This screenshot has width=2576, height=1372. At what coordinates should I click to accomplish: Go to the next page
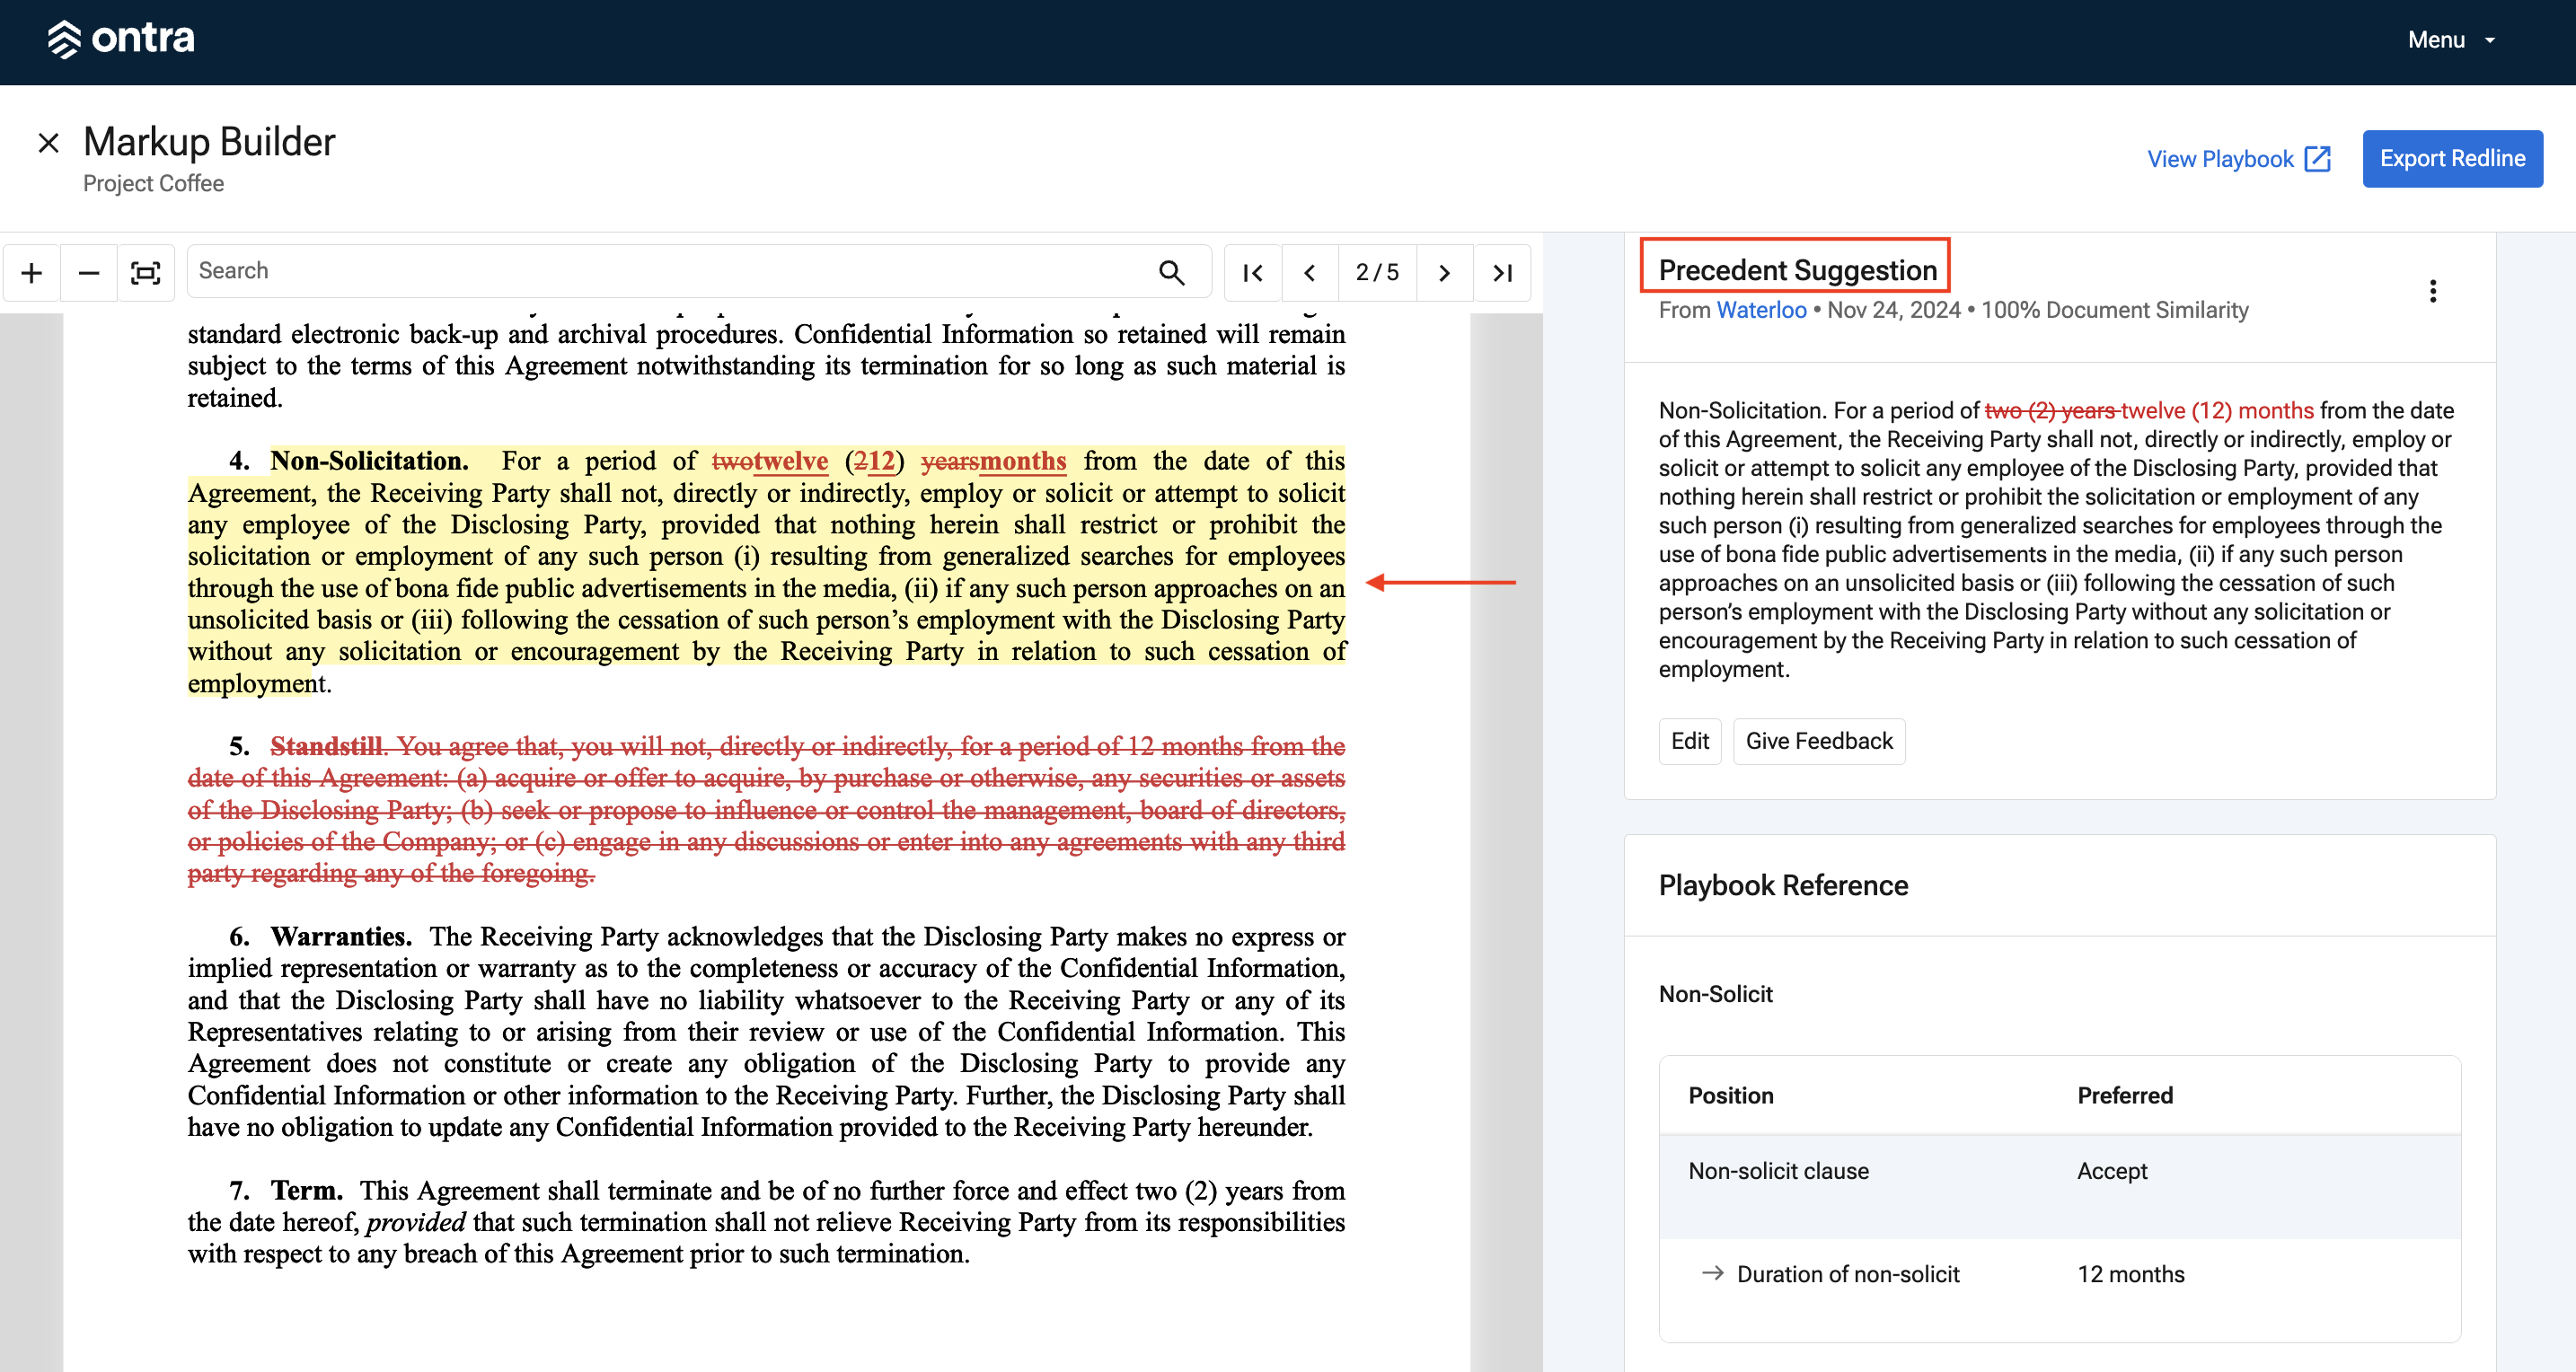pyautogui.click(x=1444, y=273)
